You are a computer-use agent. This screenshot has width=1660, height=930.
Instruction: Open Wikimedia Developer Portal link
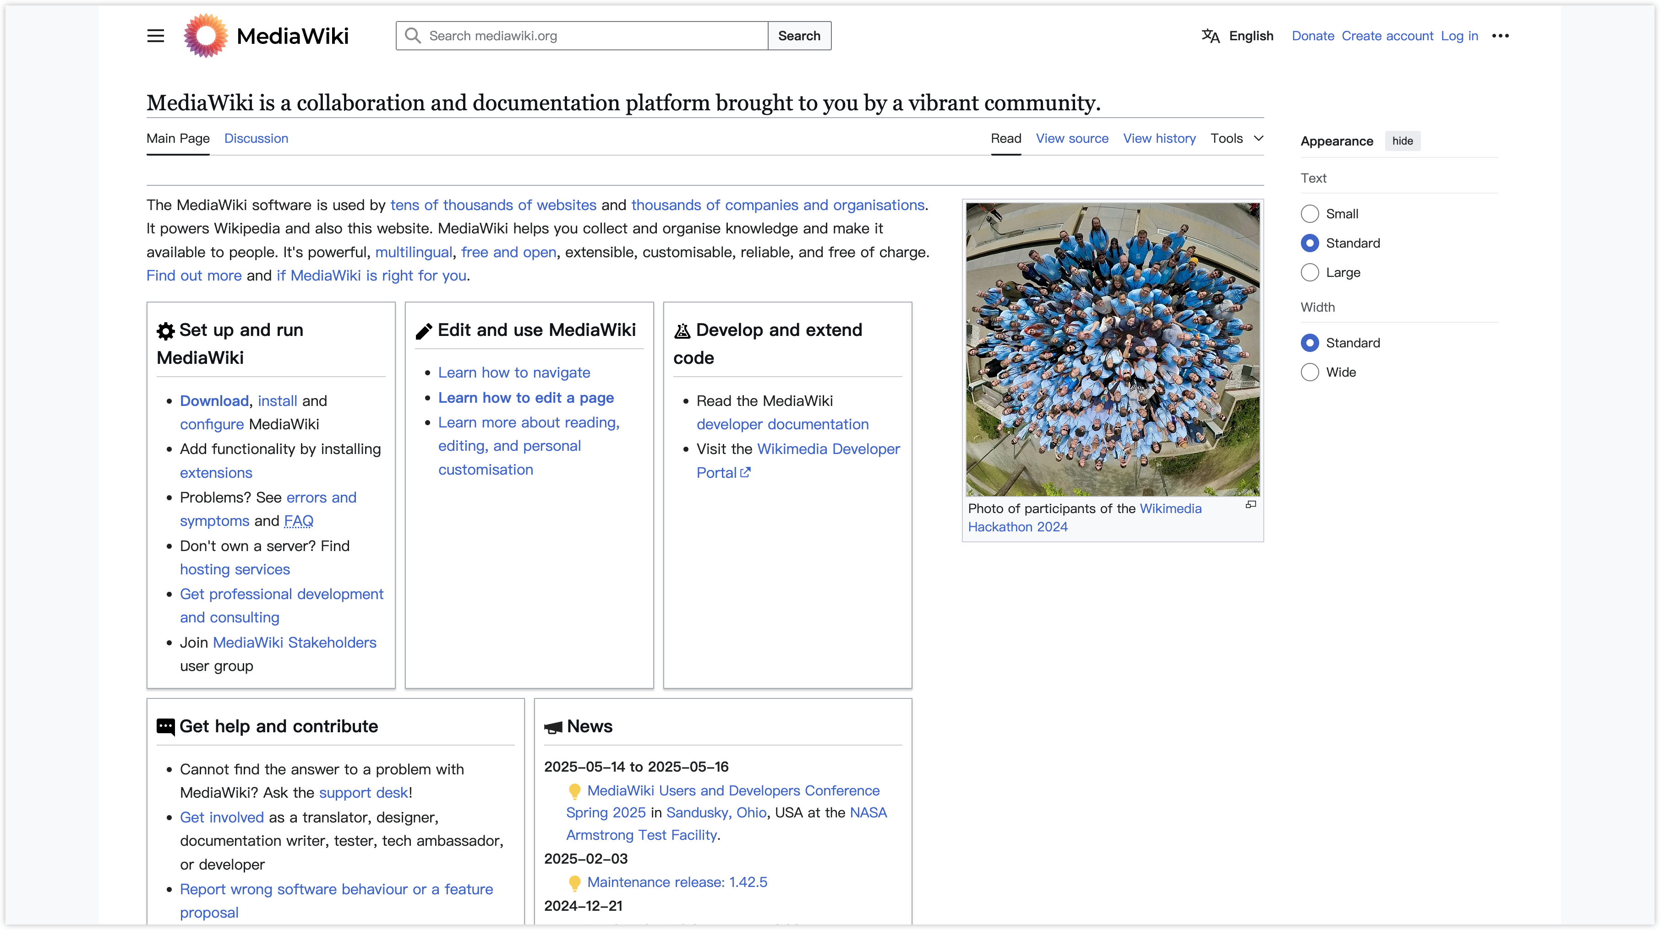798,461
